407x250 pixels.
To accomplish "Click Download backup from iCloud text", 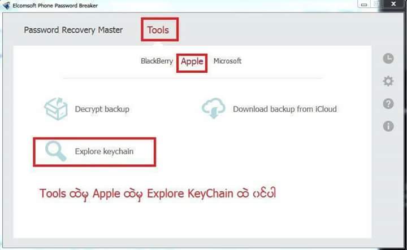I will (x=285, y=109).
